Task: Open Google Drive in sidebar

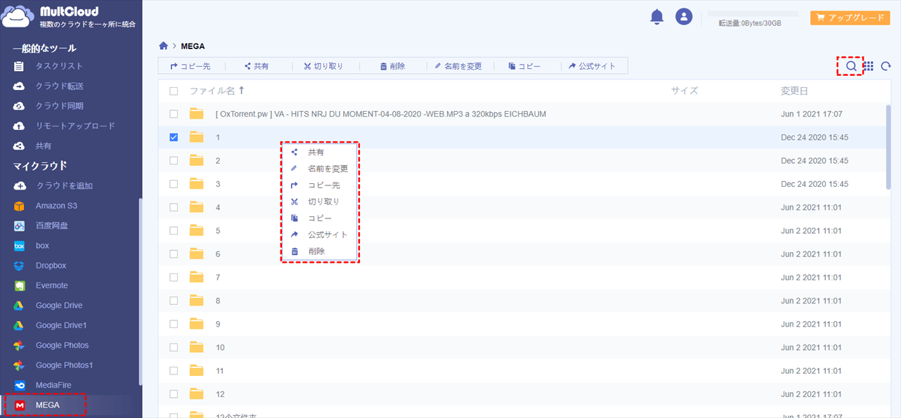Action: pos(59,305)
